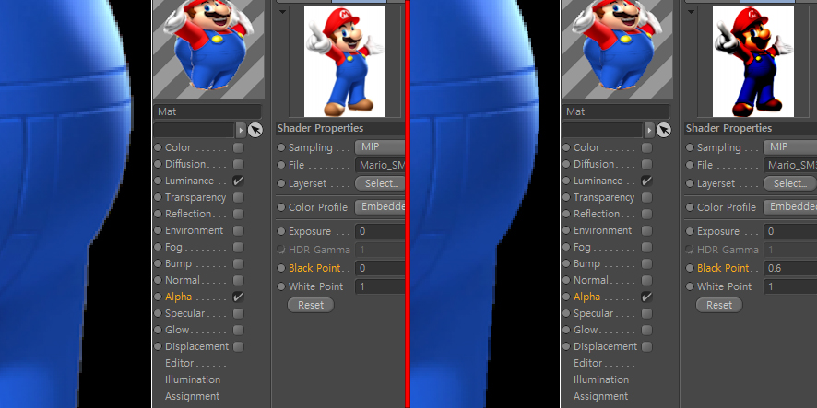Click the material picker arrow icon in the Black Point 0.6 panel

coord(663,130)
